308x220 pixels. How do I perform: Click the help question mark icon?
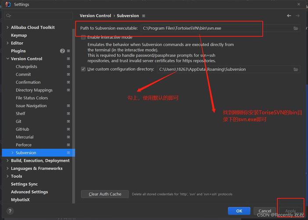10,211
